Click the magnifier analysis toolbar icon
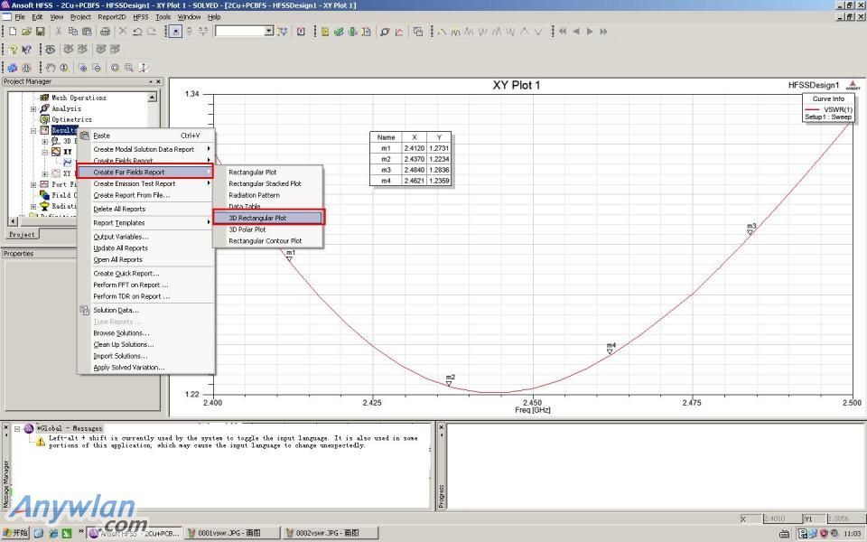 click(385, 32)
